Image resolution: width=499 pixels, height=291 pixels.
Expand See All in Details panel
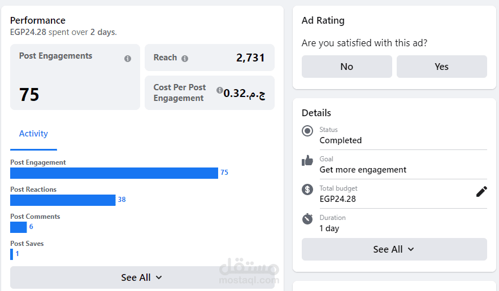(x=394, y=249)
